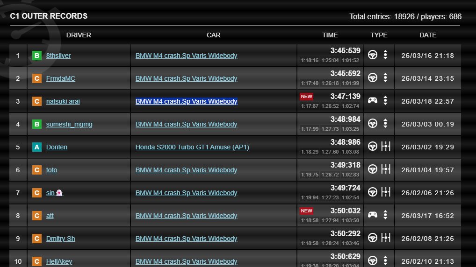
Task: Click the date 26/03/17 16:52
Action: (428, 216)
